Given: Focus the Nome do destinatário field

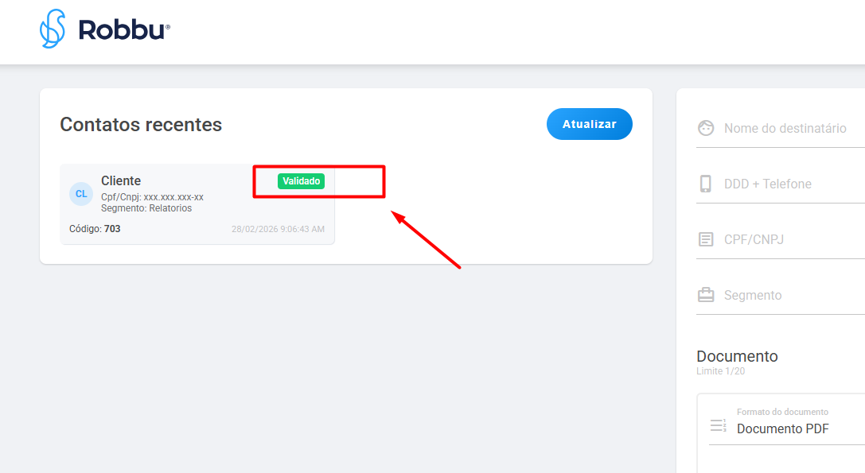Looking at the screenshot, I should pos(781,129).
